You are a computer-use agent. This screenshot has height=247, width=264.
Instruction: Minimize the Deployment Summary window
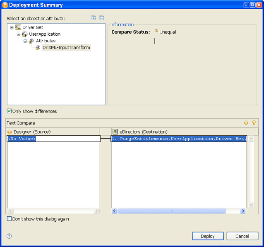(246, 5)
